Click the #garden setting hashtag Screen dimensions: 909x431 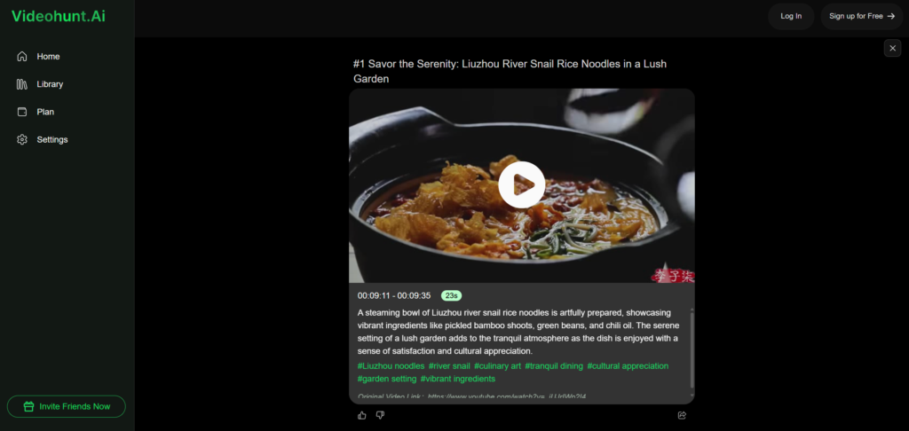tap(387, 379)
